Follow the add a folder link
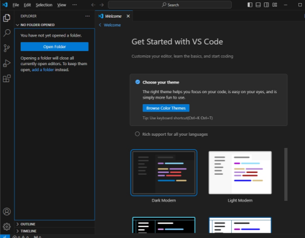Screen dimensions: 305x238 click(x=43, y=69)
